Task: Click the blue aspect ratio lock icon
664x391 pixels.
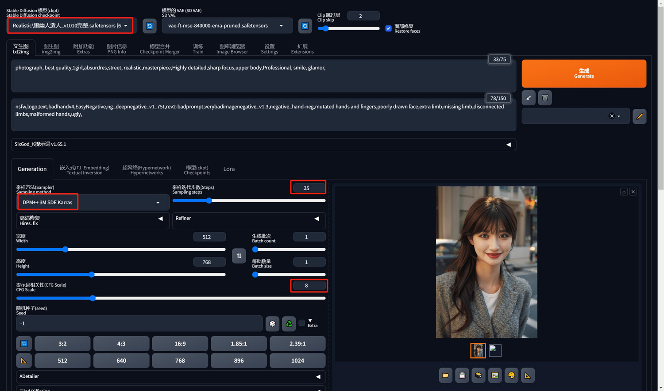Action: pyautogui.click(x=24, y=343)
